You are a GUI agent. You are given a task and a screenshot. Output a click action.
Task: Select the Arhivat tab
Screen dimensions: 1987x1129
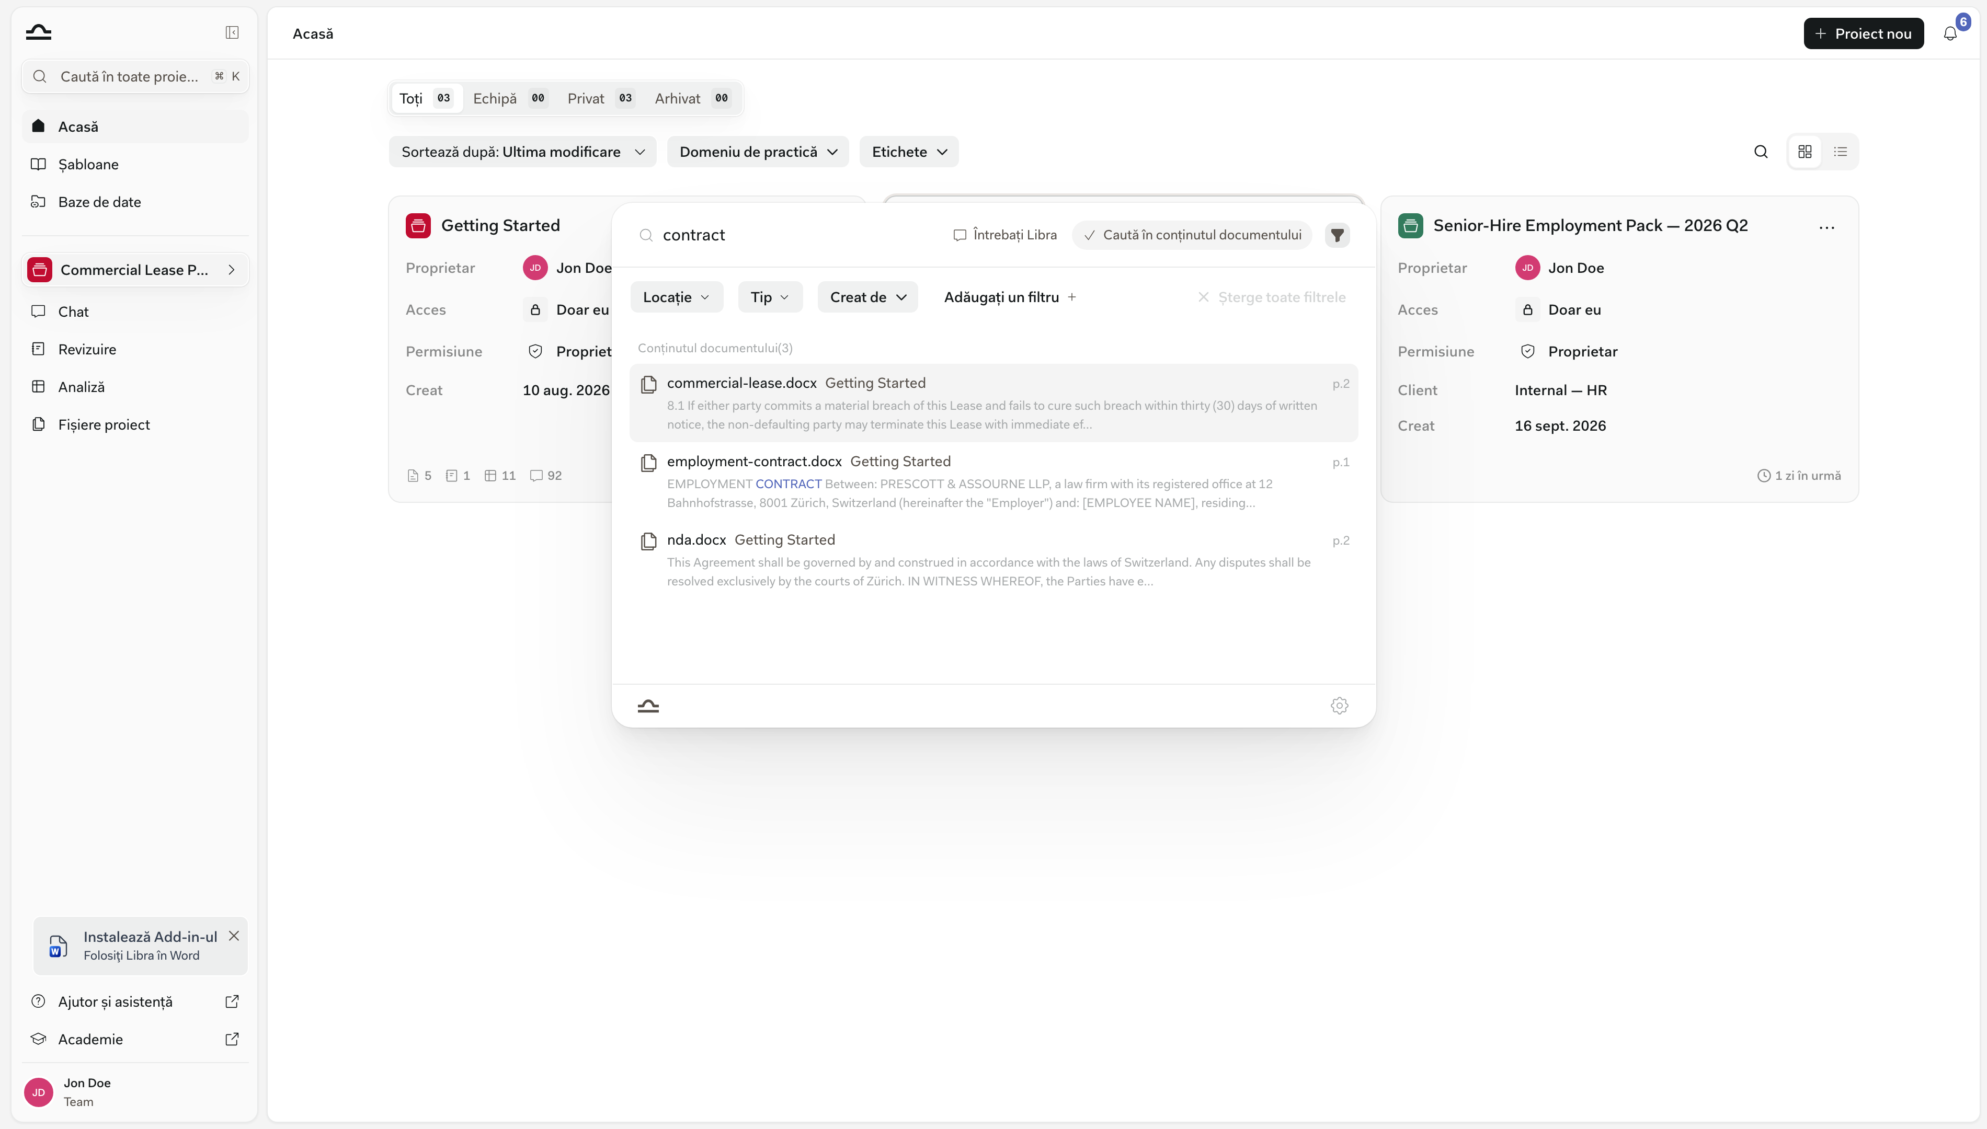[693, 98]
